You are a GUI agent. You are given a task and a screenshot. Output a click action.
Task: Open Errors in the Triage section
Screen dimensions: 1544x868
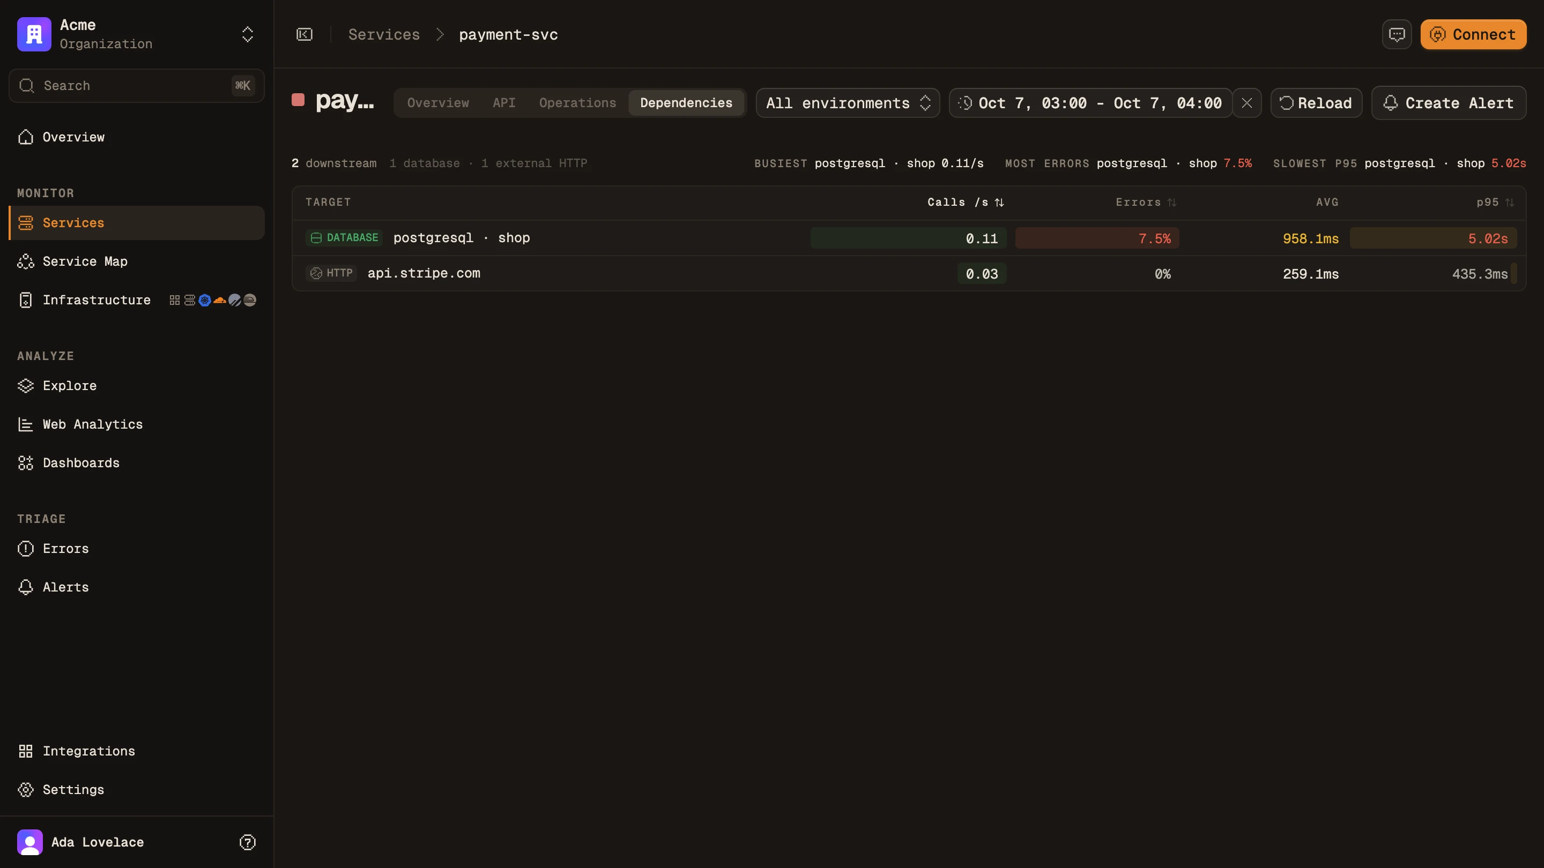[137, 549]
